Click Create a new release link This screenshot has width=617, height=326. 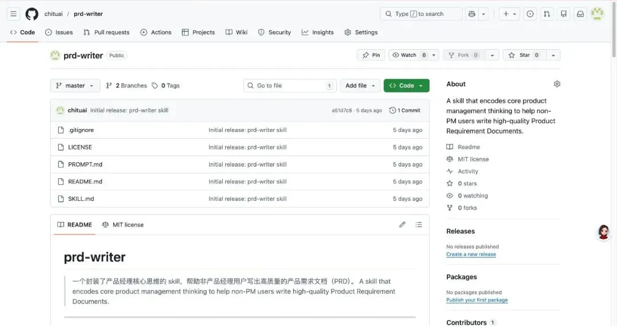471,255
